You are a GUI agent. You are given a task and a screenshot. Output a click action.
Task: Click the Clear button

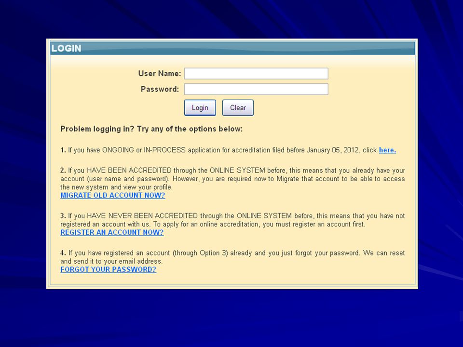tap(238, 107)
